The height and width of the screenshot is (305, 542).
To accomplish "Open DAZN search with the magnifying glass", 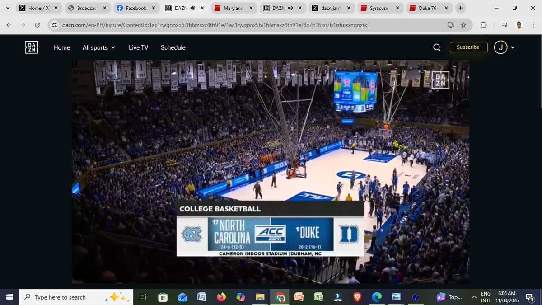I will click(436, 47).
